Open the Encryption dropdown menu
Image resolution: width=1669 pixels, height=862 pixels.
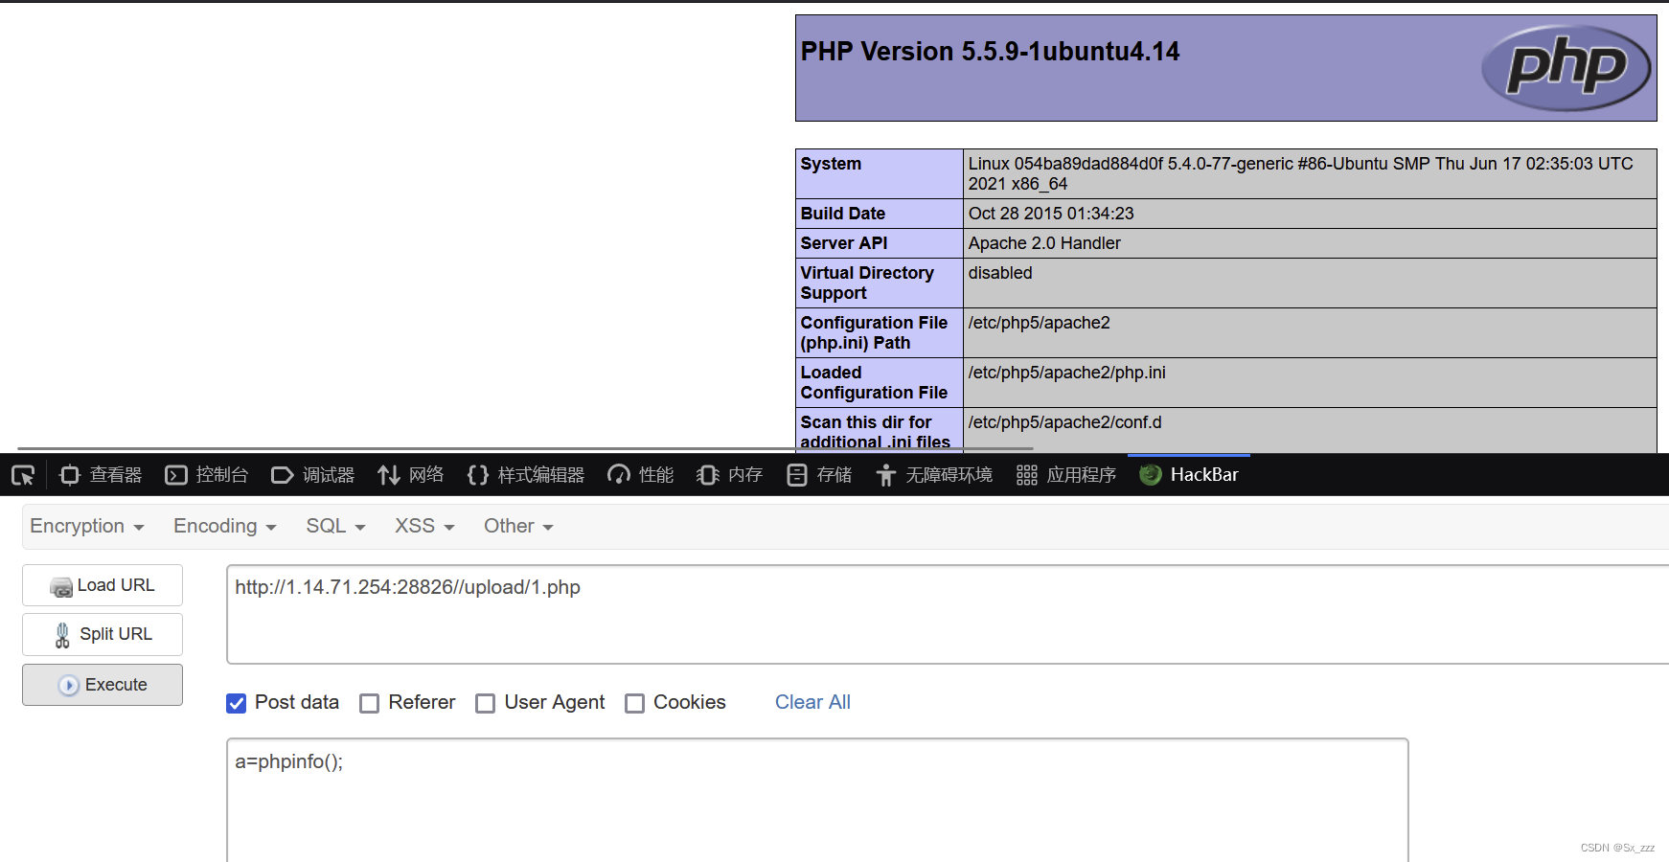(86, 526)
